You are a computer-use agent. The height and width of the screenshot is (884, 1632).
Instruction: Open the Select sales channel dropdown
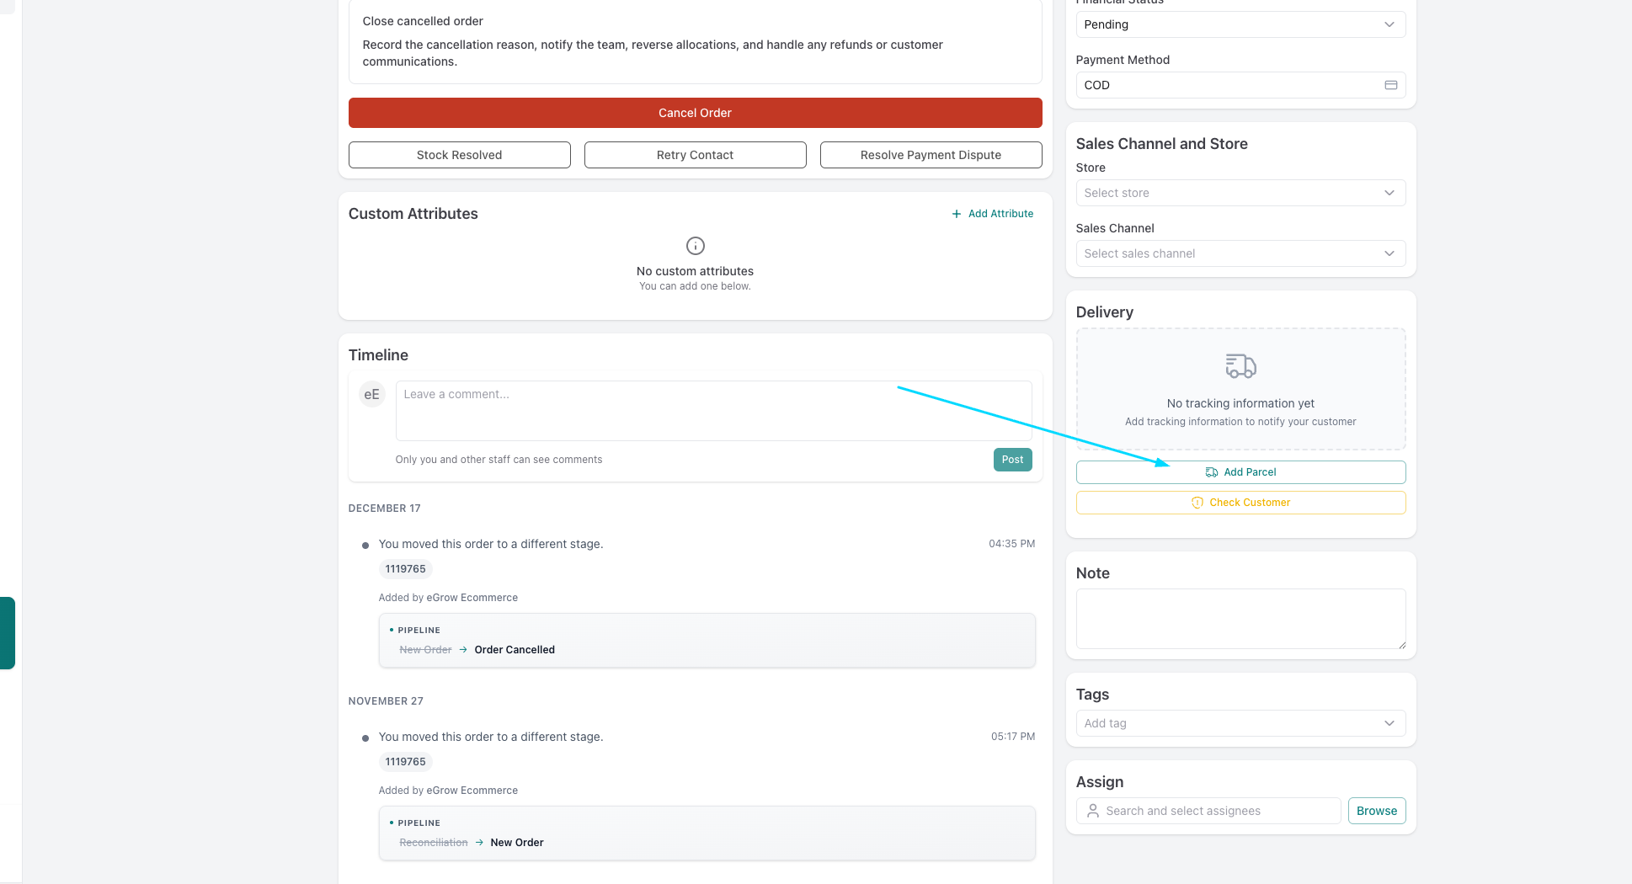[1240, 253]
